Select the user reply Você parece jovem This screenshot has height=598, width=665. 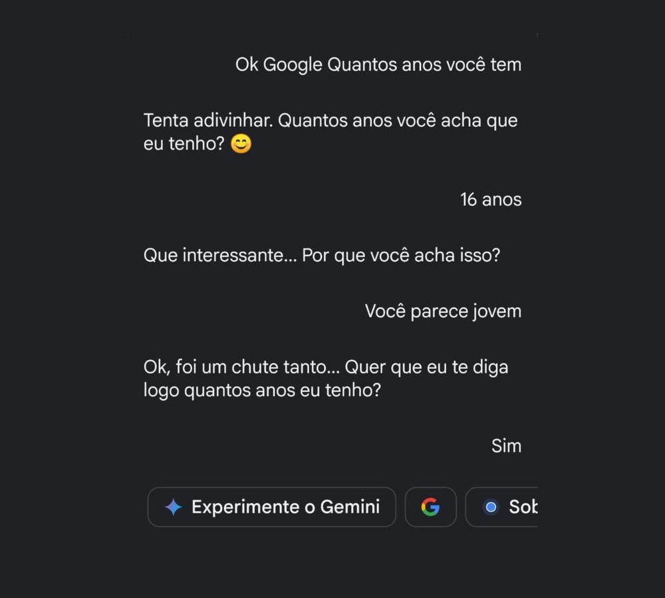[x=443, y=310]
